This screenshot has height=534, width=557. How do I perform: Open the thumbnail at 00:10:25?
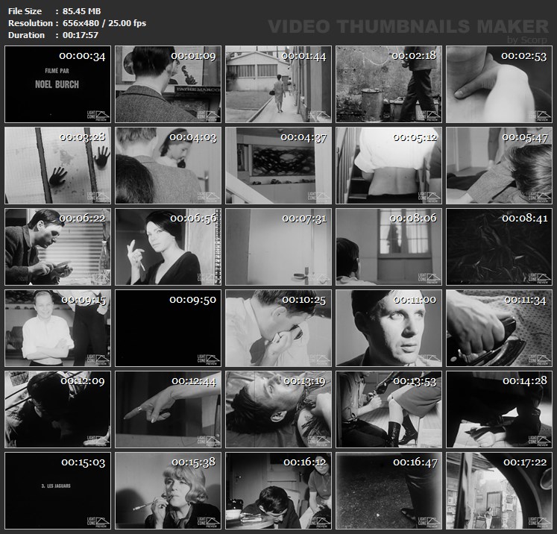279,328
